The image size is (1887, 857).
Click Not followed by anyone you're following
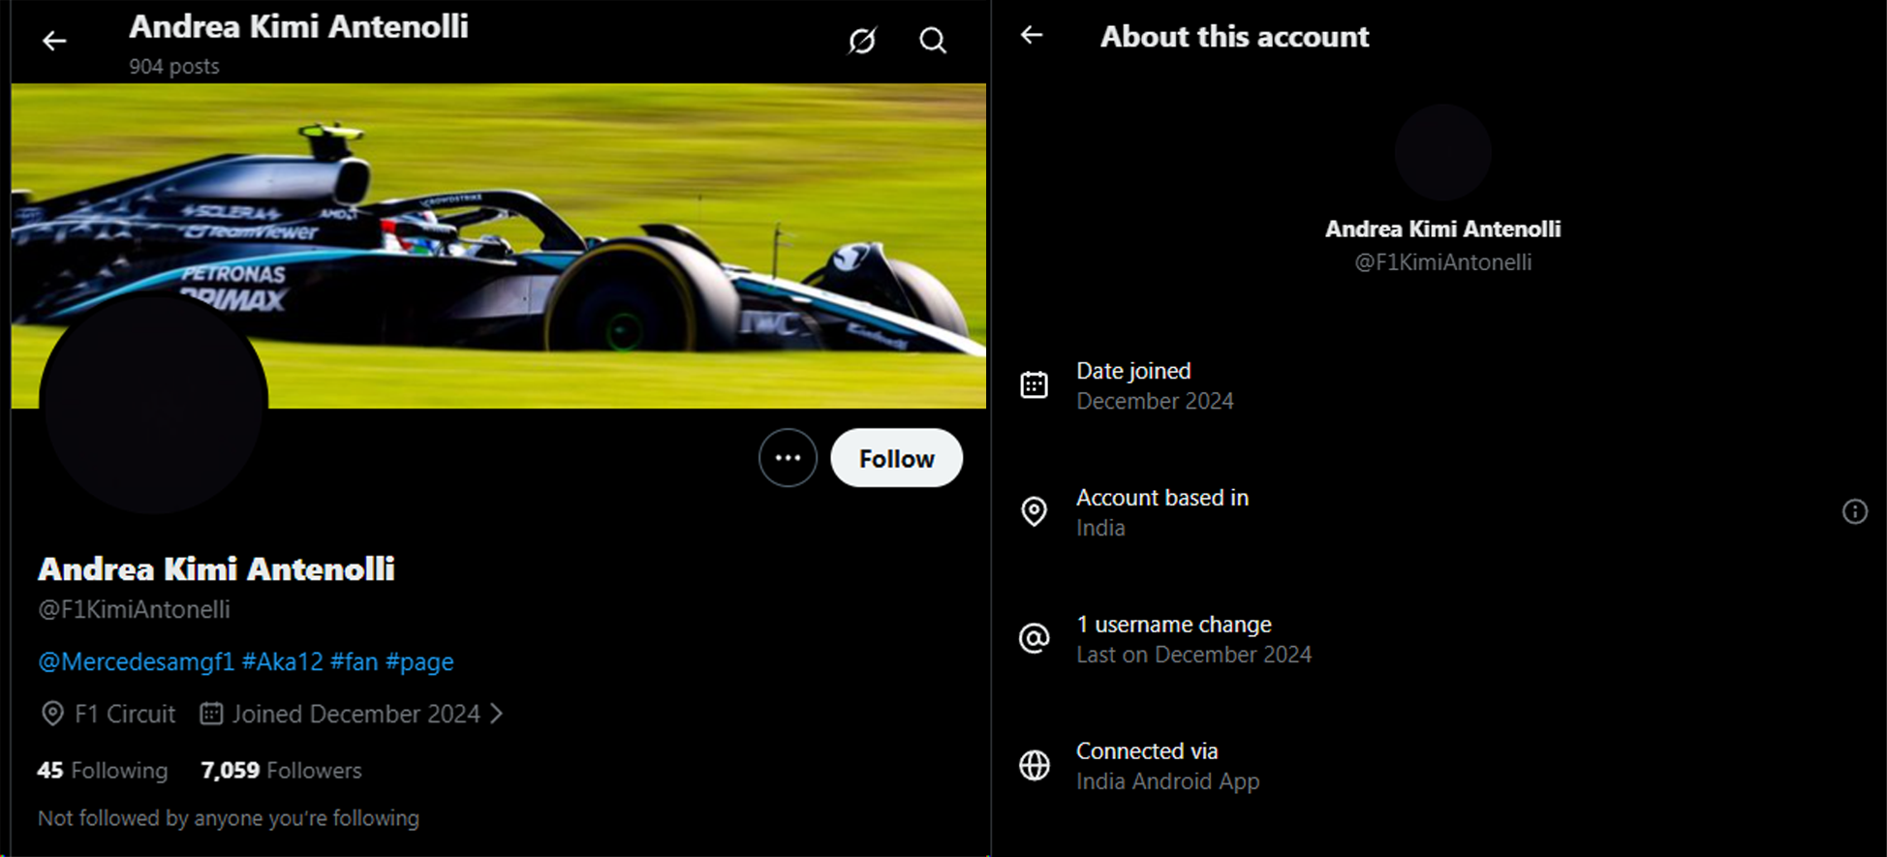tap(229, 818)
